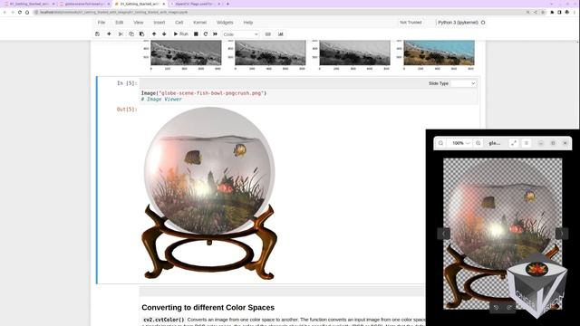580x326 pixels.
Task: Rotate image counterclockwise in the viewer
Action: [x=496, y=308]
